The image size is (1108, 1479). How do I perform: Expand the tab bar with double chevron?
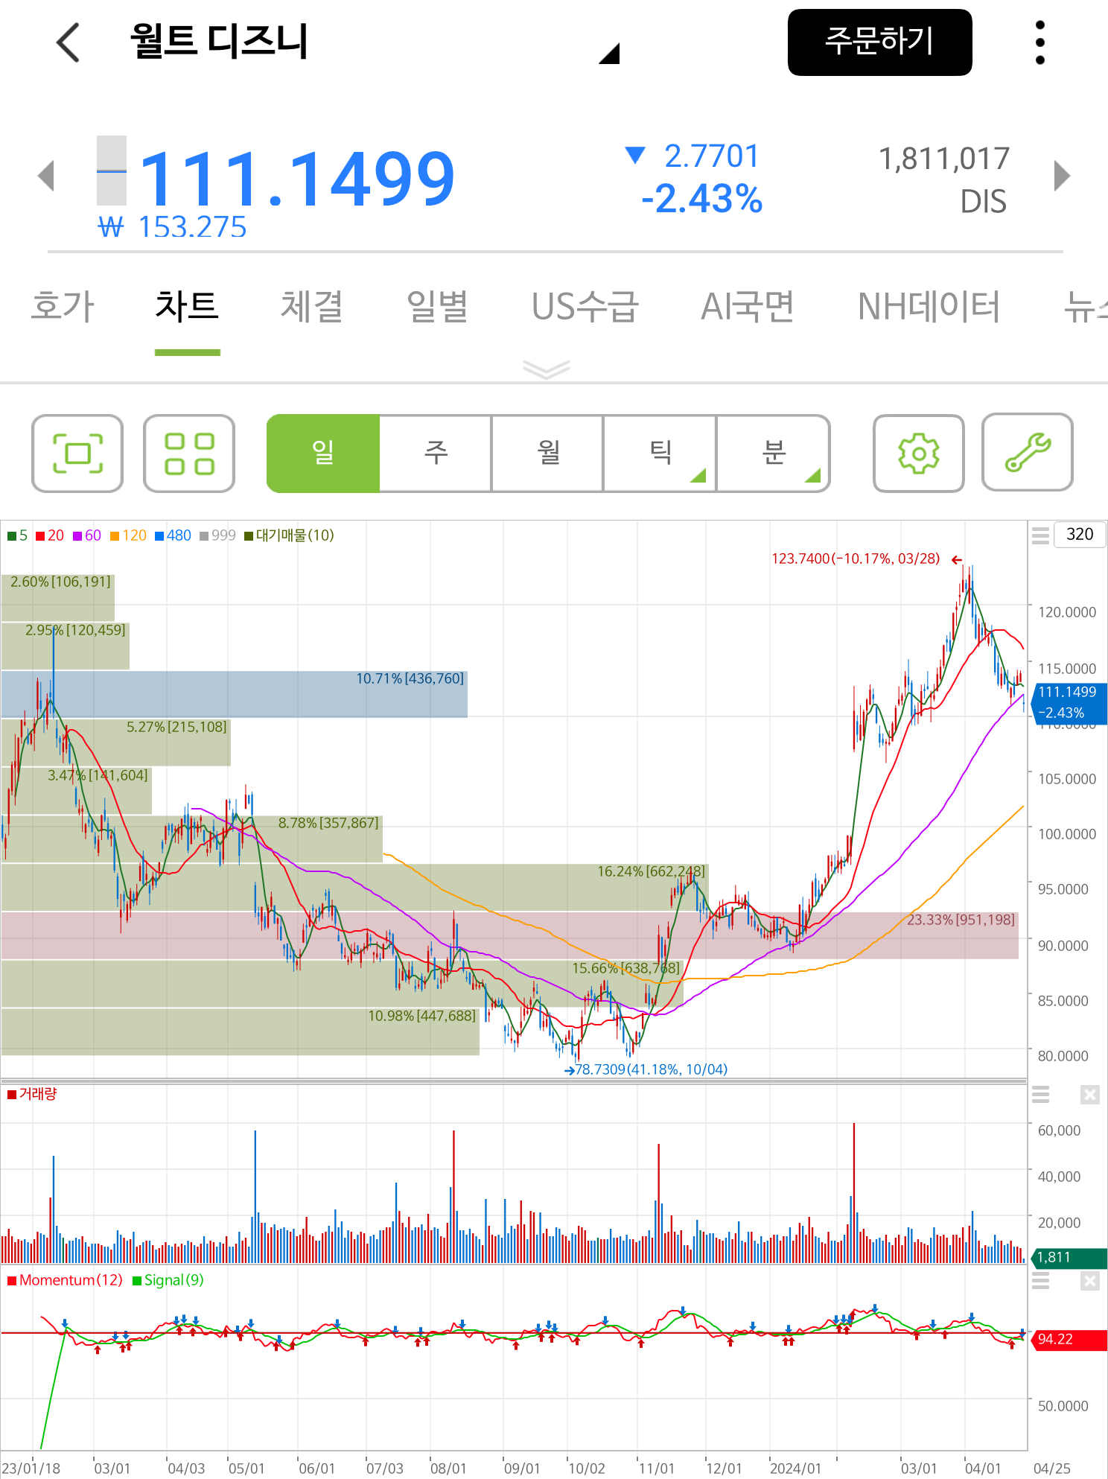(x=547, y=369)
